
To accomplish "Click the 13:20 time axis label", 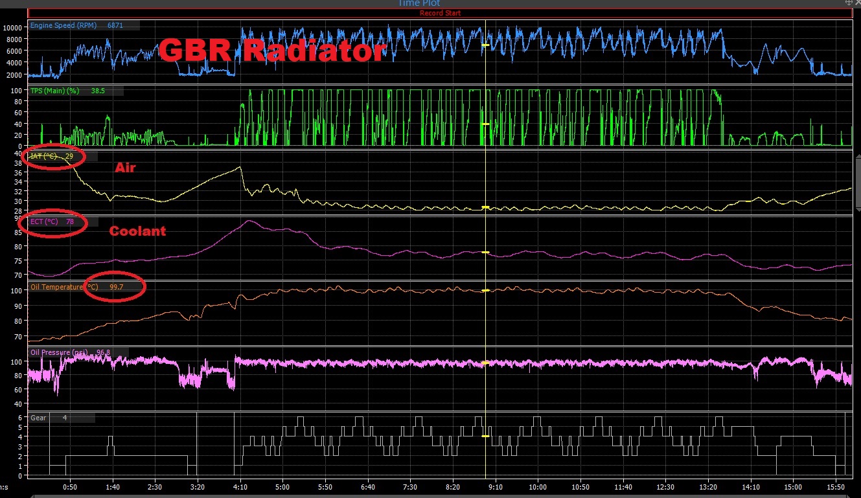I will 708,486.
